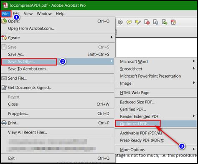Click the edit page pencil toolbar icon
The image size is (198, 164).
pyautogui.click(x=173, y=22)
